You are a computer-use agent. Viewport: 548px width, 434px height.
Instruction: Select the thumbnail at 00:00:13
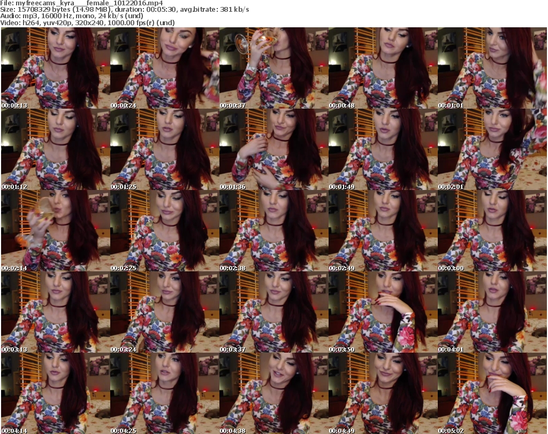click(x=55, y=68)
